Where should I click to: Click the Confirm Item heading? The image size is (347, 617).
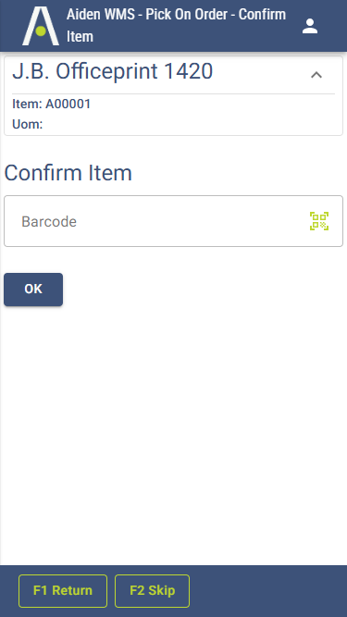[68, 173]
